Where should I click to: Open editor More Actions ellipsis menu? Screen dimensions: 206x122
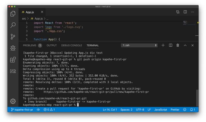coord(192,12)
